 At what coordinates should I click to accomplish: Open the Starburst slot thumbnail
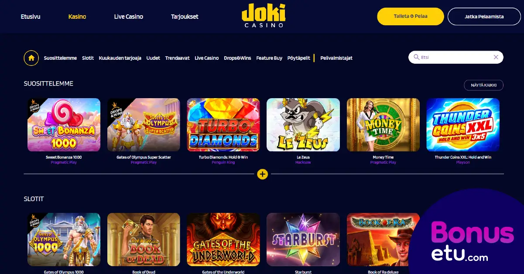pyautogui.click(x=303, y=240)
